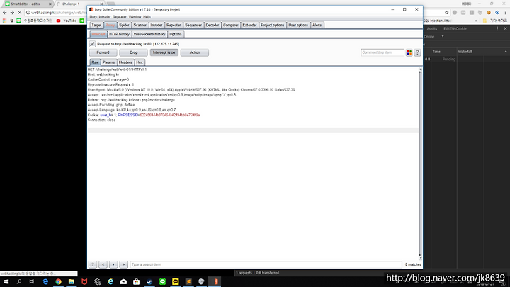Open the Alerts tab
510x287 pixels.
[x=317, y=25]
